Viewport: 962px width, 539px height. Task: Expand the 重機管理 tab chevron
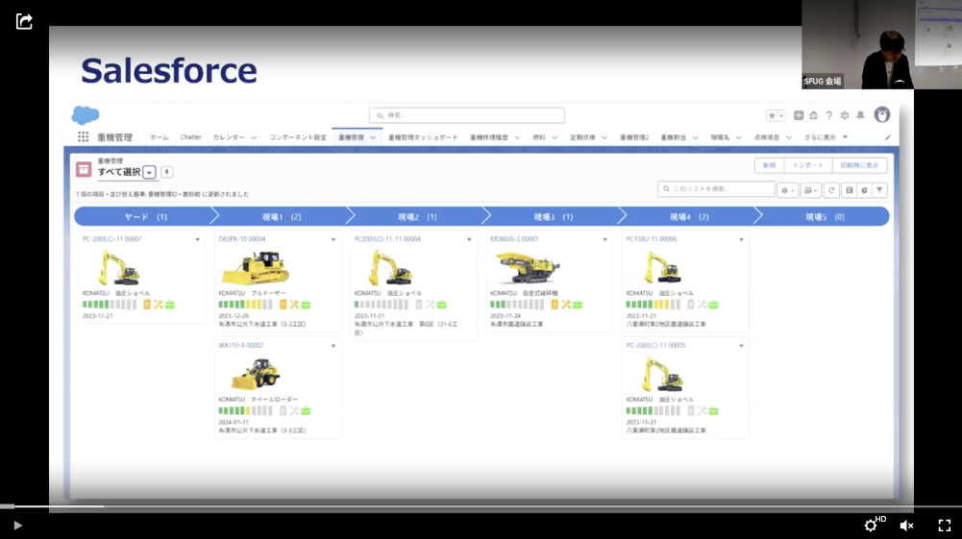point(373,137)
